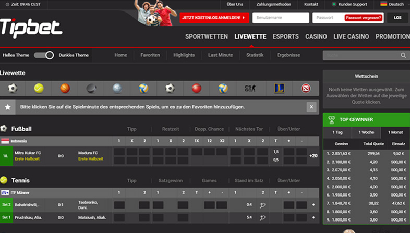Open the Deutsch language dropdown

[392, 4]
